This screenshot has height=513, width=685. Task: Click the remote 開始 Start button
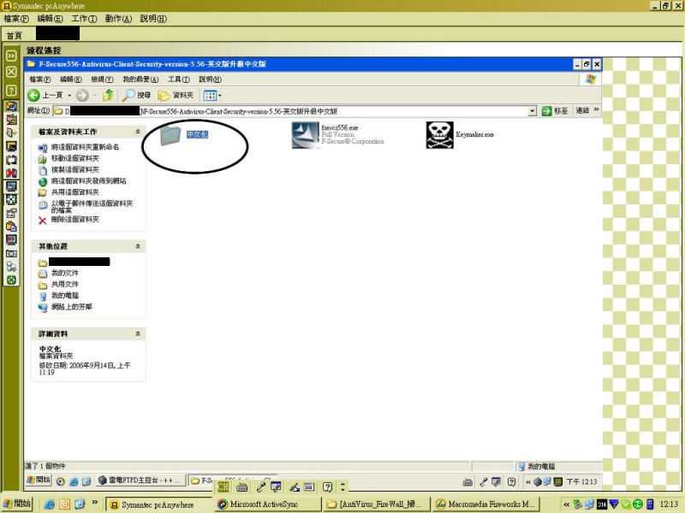[39, 481]
